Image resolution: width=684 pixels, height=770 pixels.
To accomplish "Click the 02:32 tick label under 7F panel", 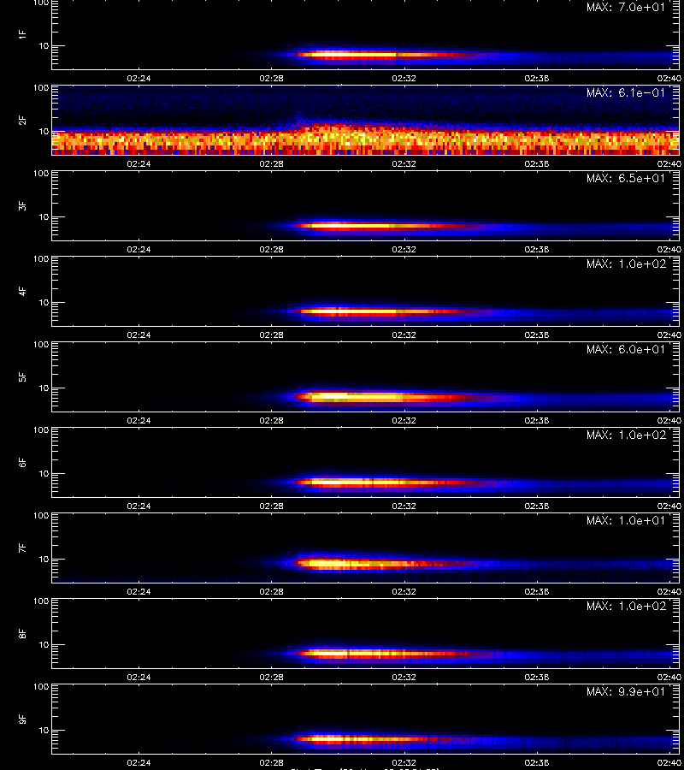I will point(404,591).
